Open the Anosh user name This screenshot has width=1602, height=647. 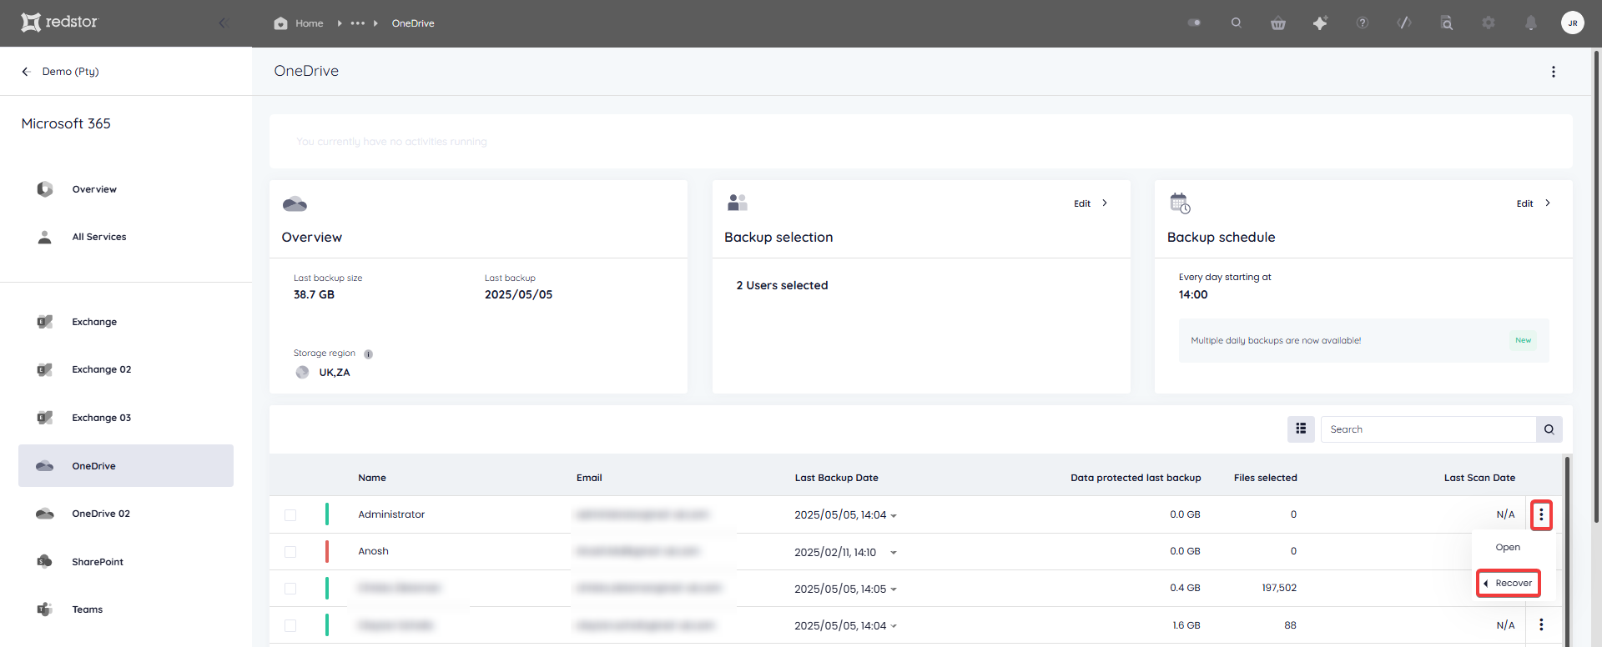(x=373, y=551)
